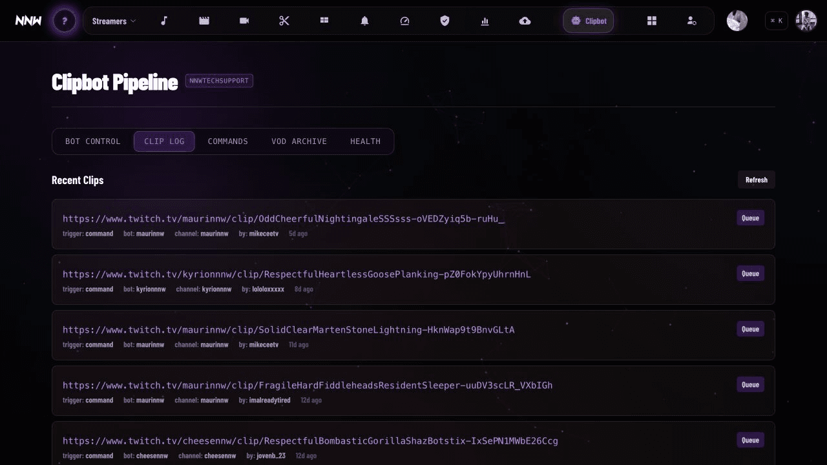Screen dimensions: 827x465
Task: Open the Health tab
Action: pos(366,141)
